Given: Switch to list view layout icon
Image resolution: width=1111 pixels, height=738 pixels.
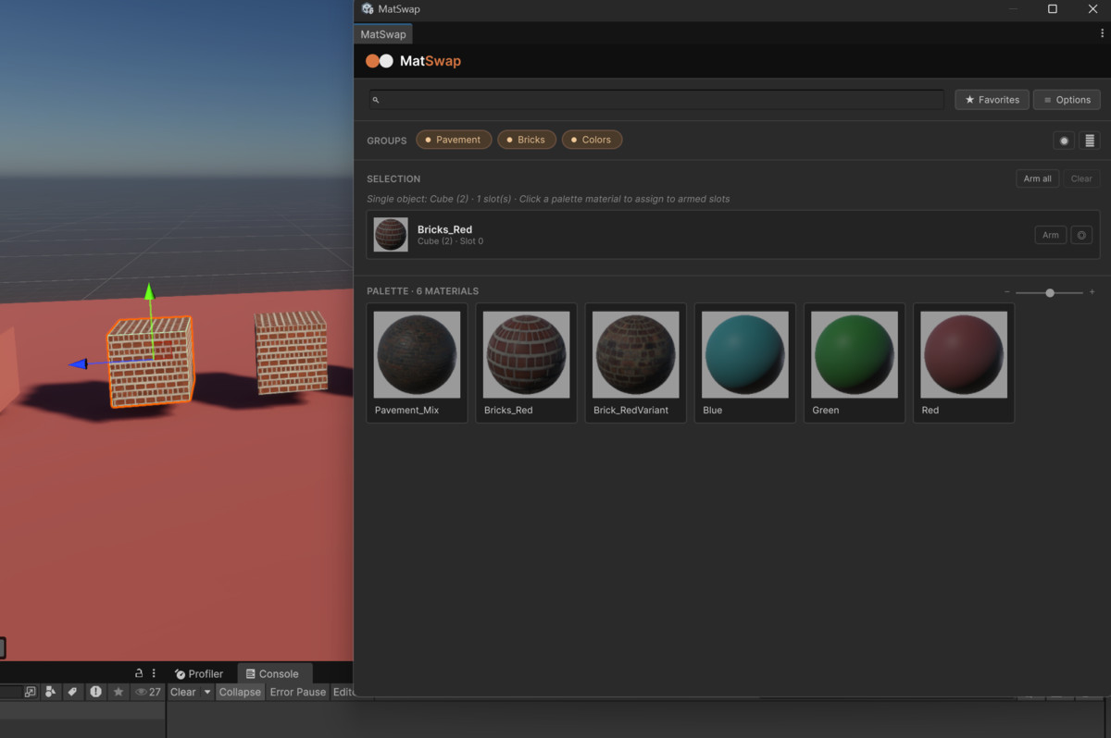Looking at the screenshot, I should (x=1090, y=141).
